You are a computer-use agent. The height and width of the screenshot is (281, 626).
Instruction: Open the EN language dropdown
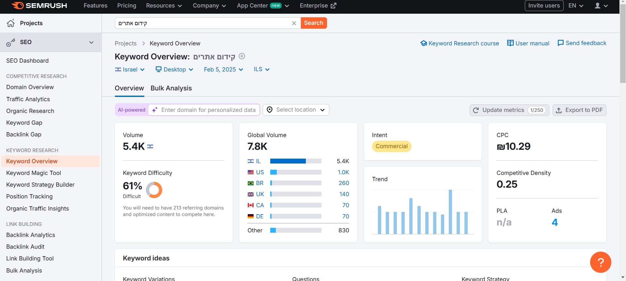coord(576,6)
